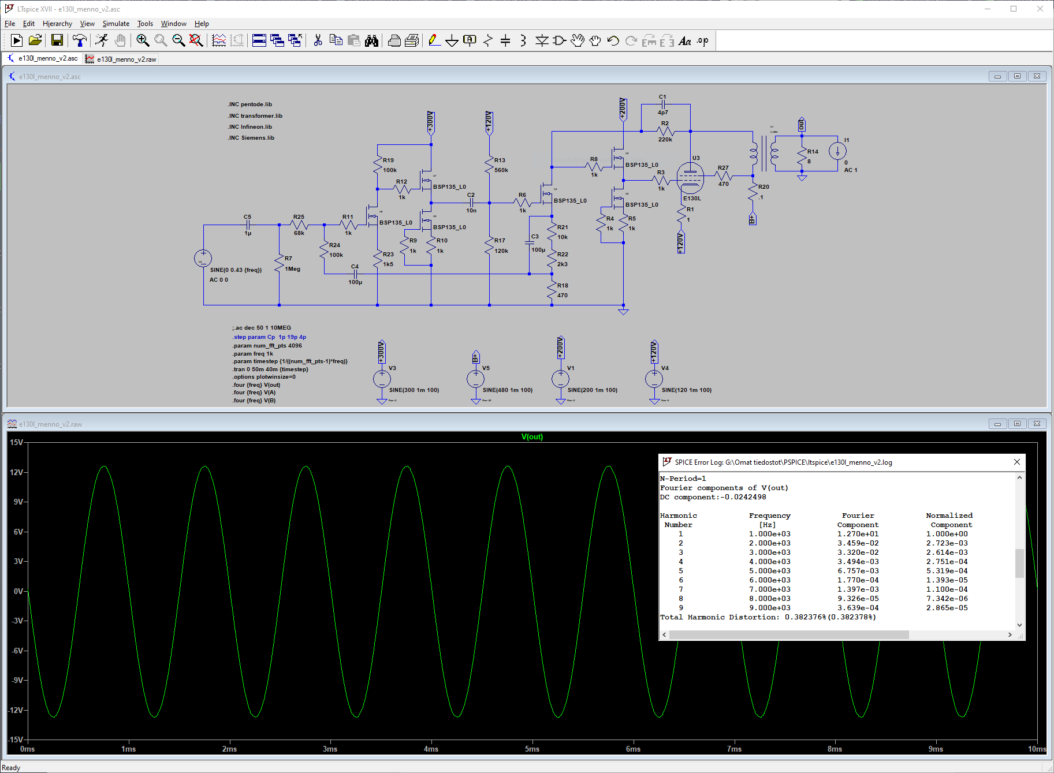The image size is (1054, 773).
Task: Select the Cut scissors tool
Action: 318,40
